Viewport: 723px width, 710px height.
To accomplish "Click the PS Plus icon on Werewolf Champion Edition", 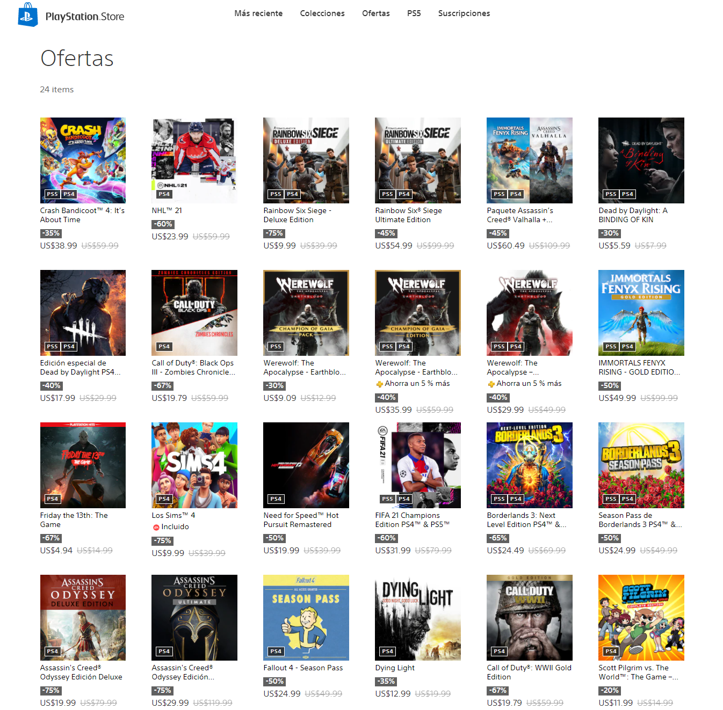I will pyautogui.click(x=379, y=384).
